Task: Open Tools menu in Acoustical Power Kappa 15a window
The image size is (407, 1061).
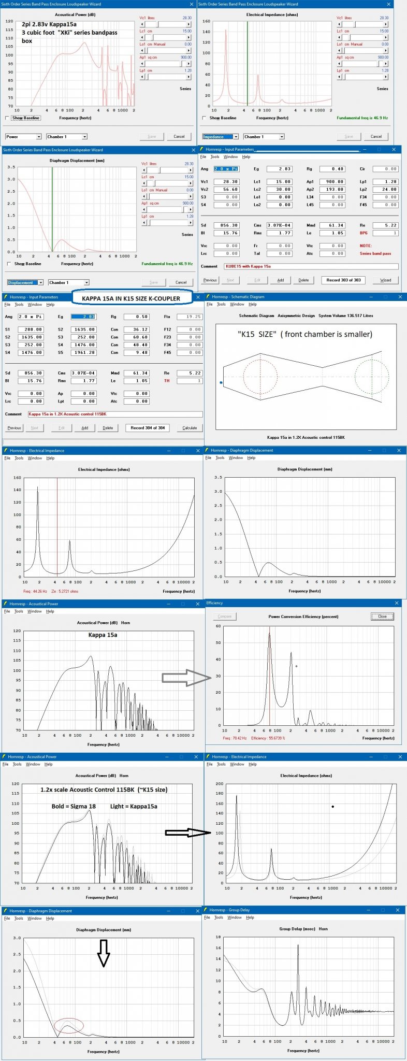Action: click(19, 611)
